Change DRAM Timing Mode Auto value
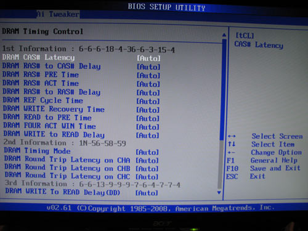This screenshot has height=231, width=308. click(147, 152)
